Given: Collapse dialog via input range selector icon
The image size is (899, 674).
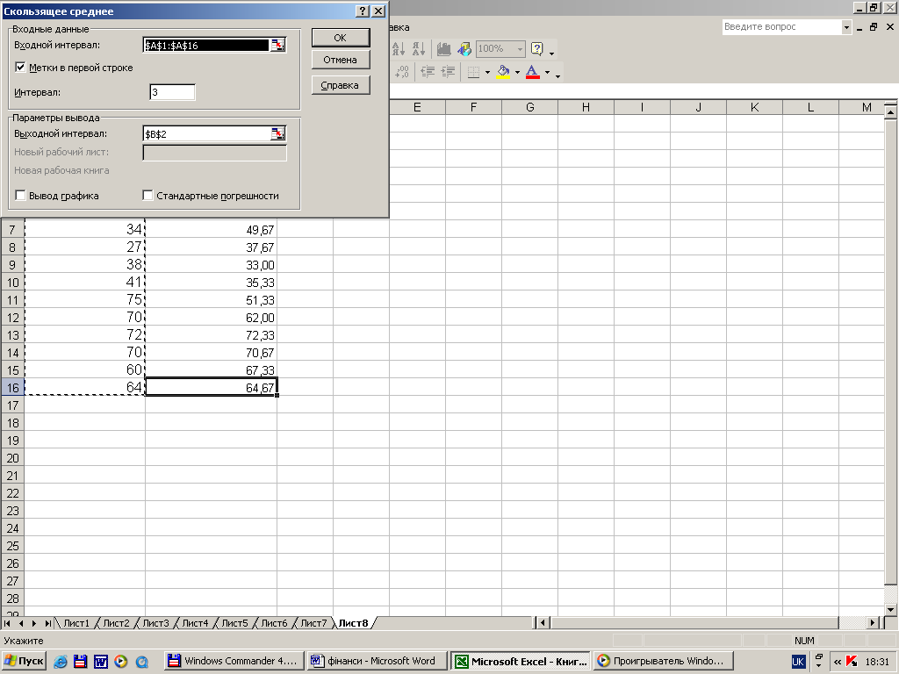Looking at the screenshot, I should click(277, 46).
